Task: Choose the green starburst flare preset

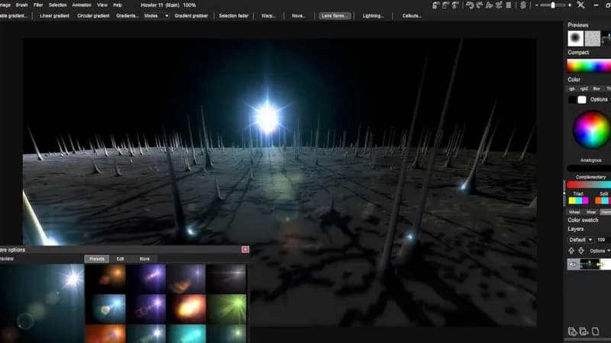Action: [226, 309]
